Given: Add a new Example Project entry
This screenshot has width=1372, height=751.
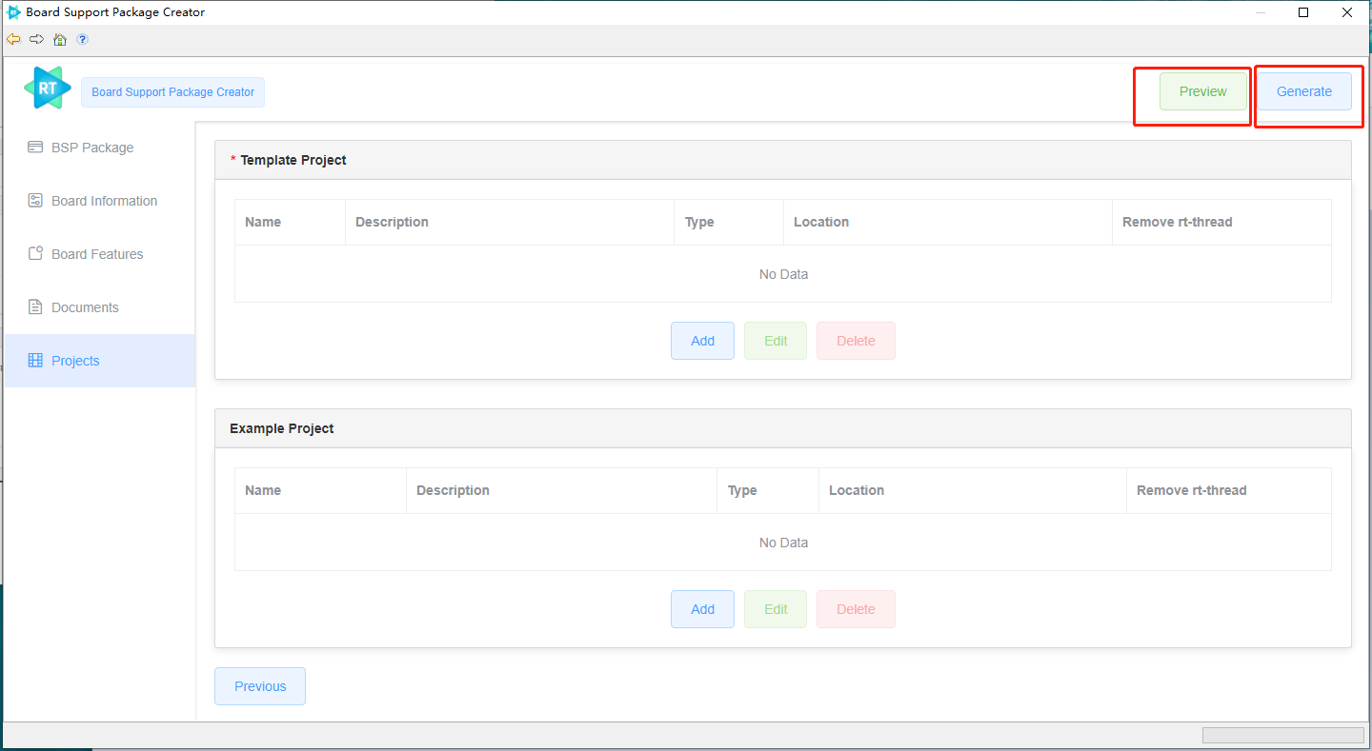Looking at the screenshot, I should coord(702,609).
